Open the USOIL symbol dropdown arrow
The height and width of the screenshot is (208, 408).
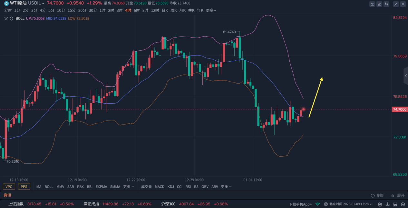(x=43, y=4)
